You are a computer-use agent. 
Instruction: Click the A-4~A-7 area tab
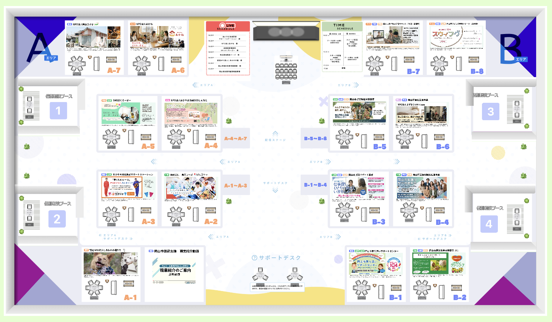pyautogui.click(x=235, y=139)
